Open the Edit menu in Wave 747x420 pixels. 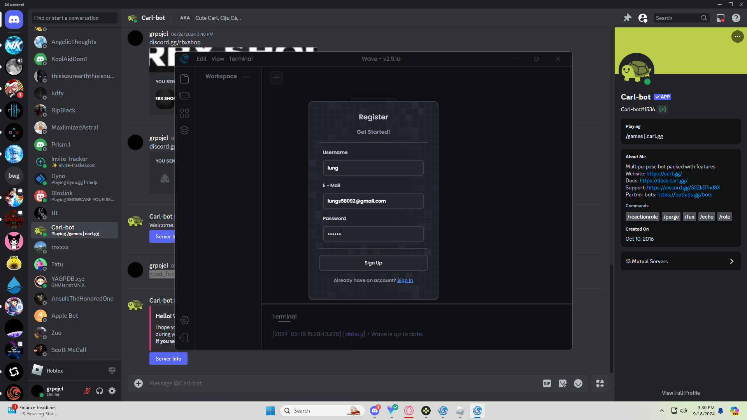202,59
